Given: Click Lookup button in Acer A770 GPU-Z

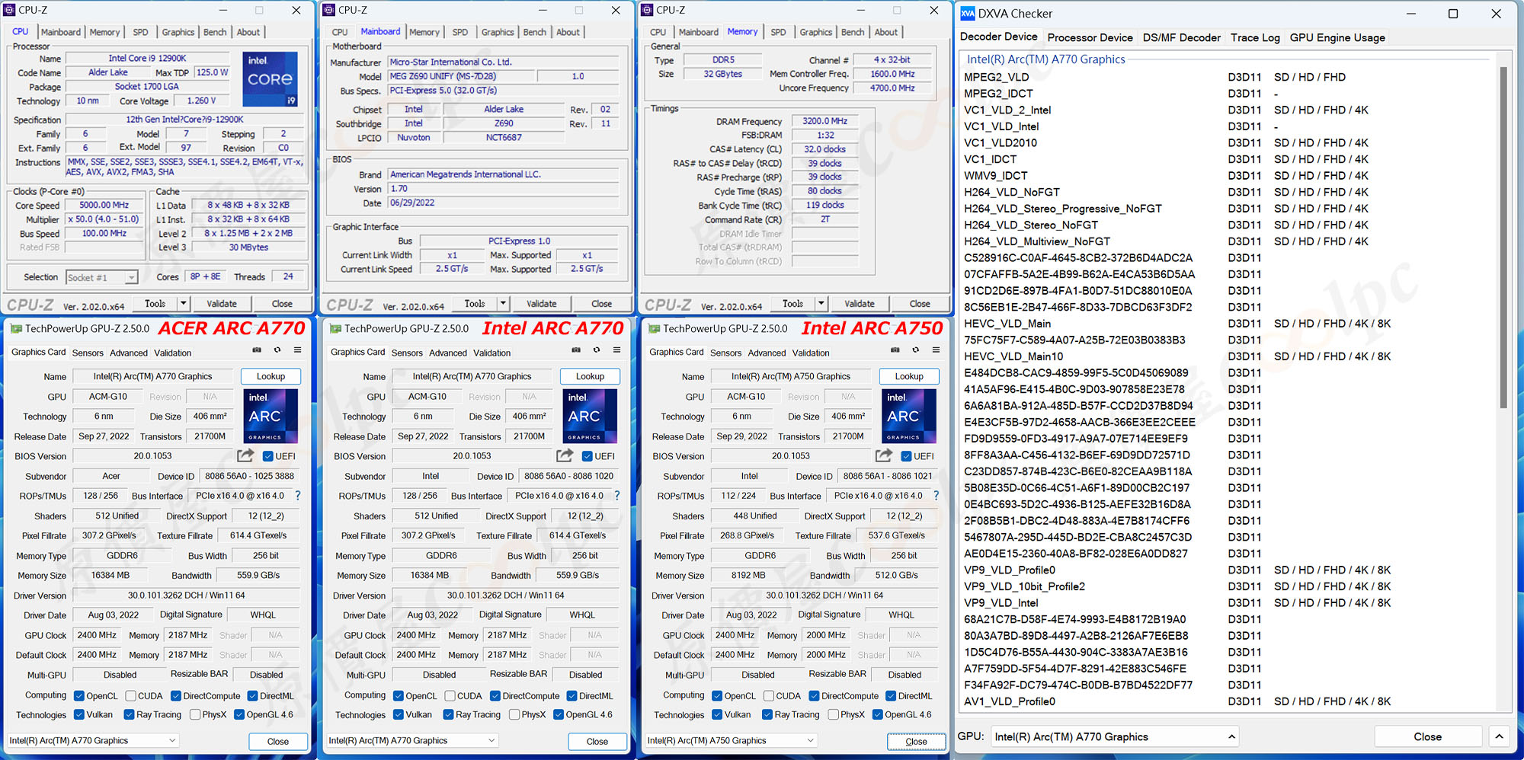Looking at the screenshot, I should pyautogui.click(x=271, y=376).
